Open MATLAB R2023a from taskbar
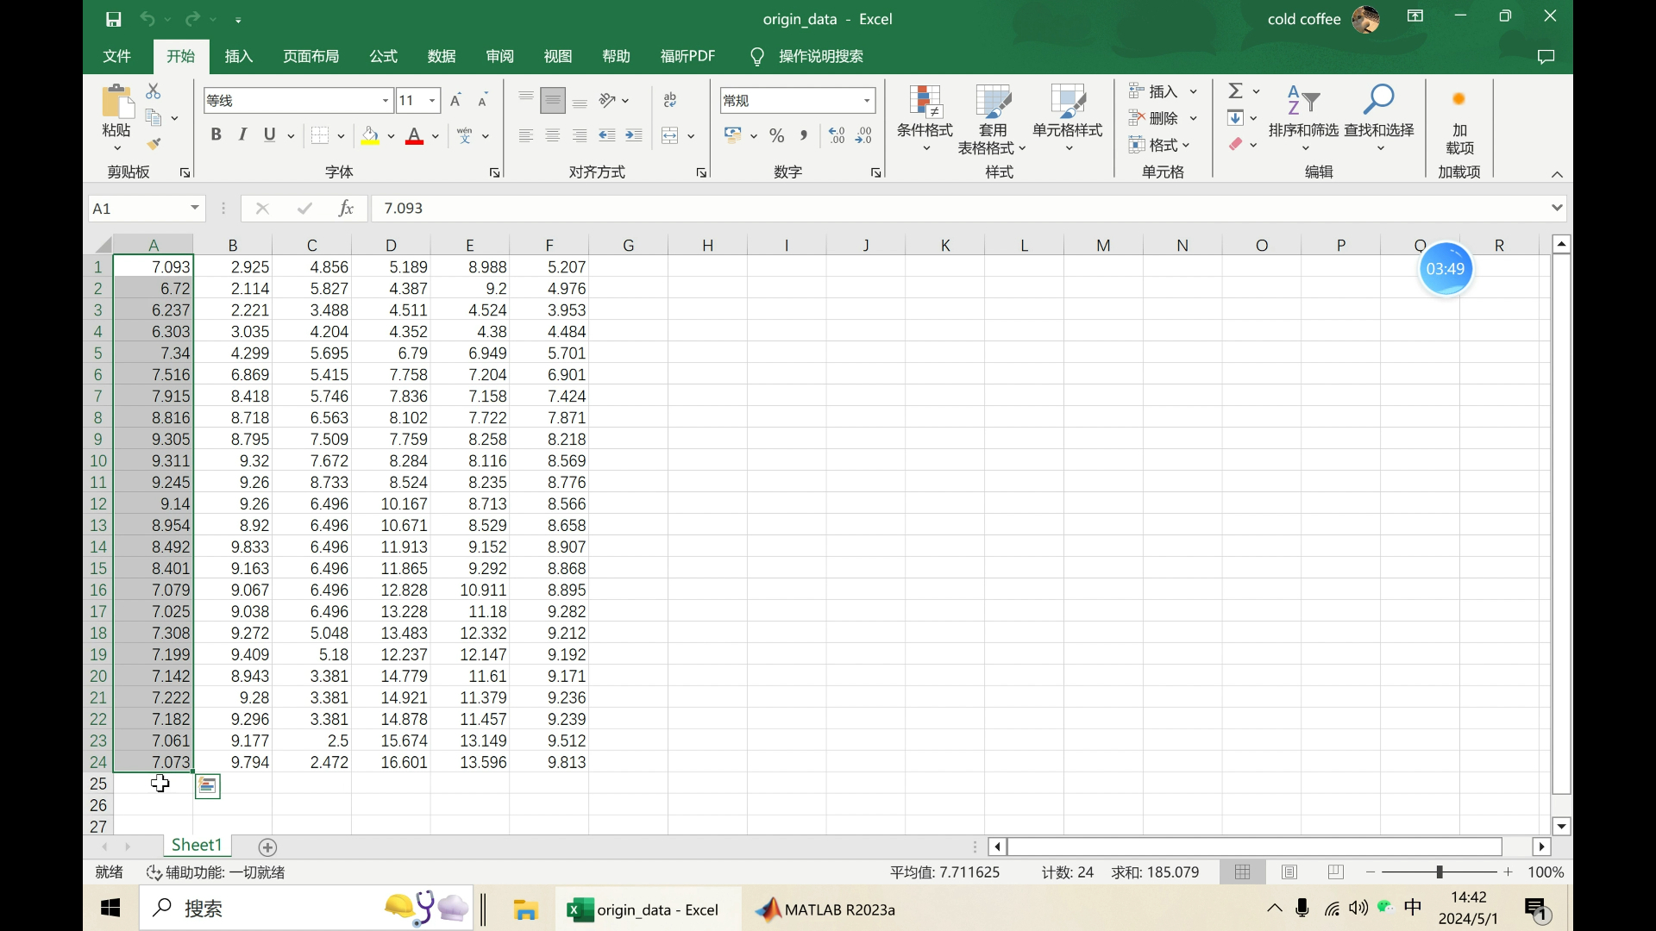1656x931 pixels. (x=825, y=909)
